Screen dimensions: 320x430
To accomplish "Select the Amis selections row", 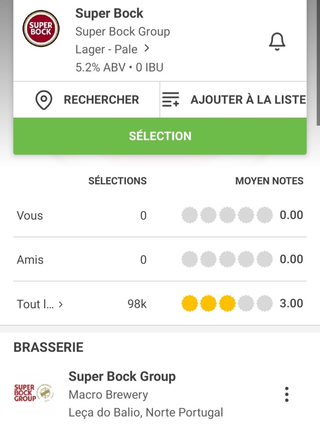I will pyautogui.click(x=30, y=260).
